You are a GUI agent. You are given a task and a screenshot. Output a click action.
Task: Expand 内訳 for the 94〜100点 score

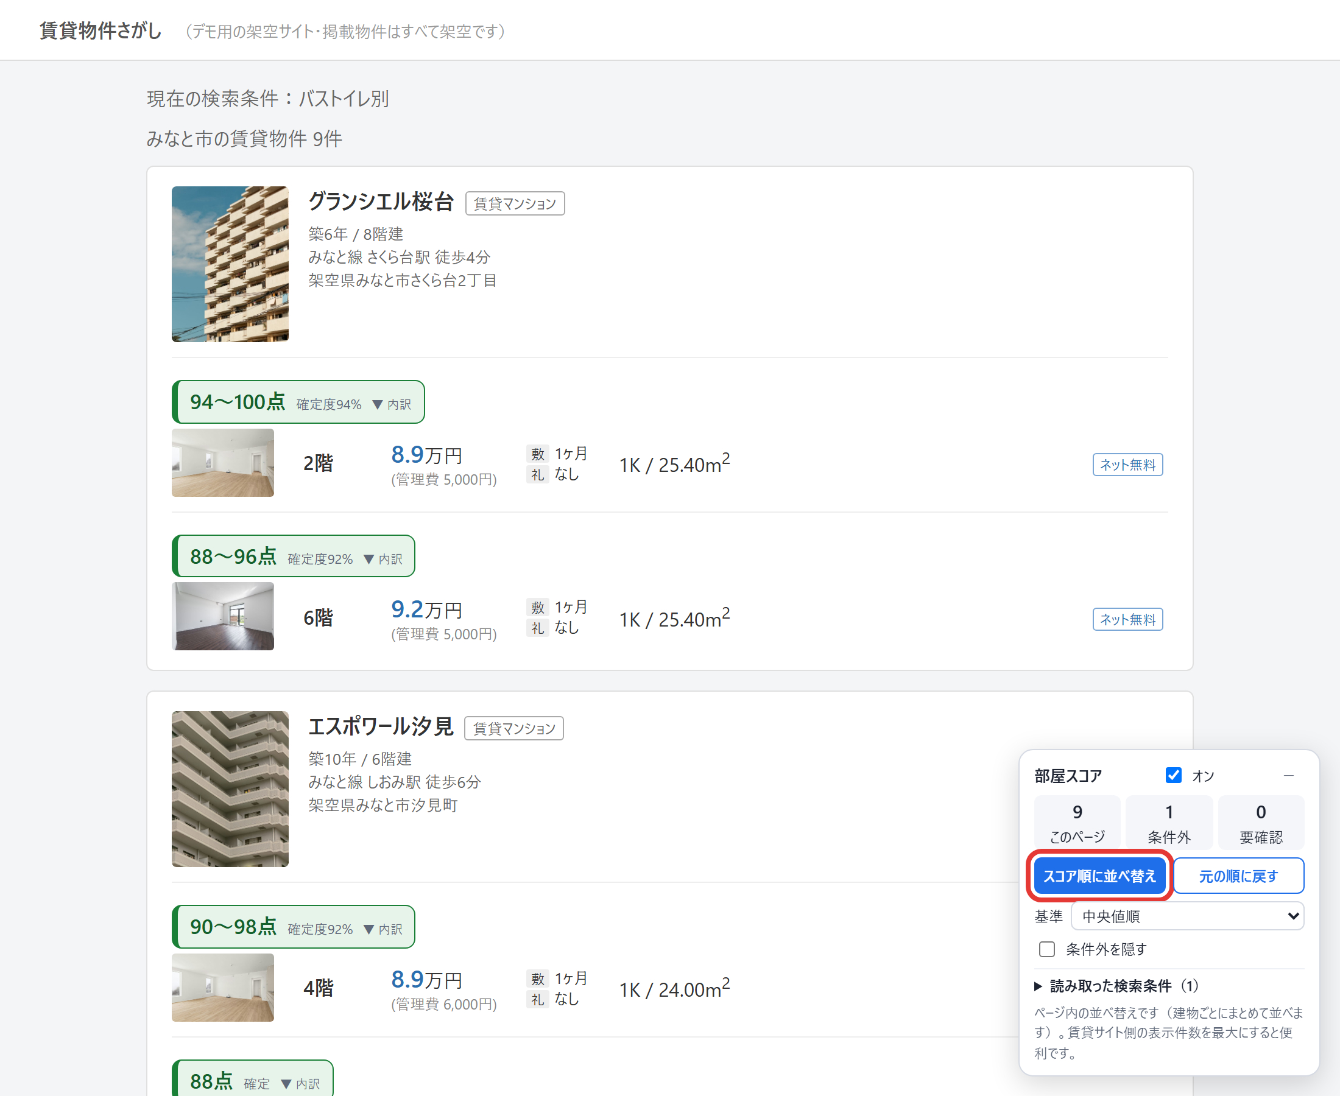click(x=392, y=404)
